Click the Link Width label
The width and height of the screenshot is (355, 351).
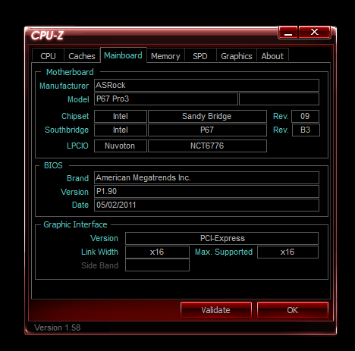99,252
